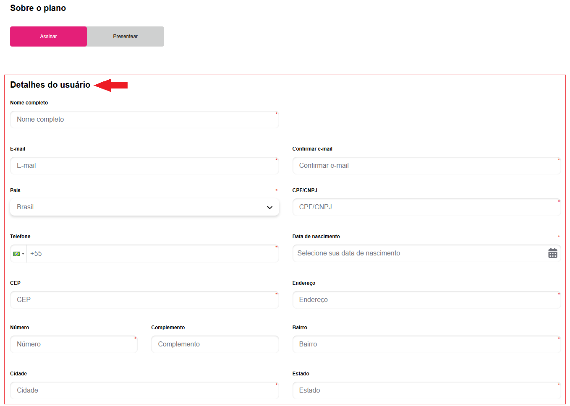Click the CPF/CNPJ input field
The width and height of the screenshot is (570, 406).
click(426, 207)
